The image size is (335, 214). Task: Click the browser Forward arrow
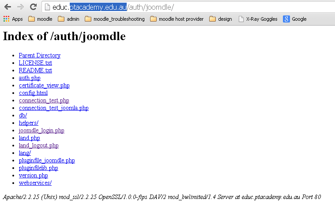pos(20,7)
